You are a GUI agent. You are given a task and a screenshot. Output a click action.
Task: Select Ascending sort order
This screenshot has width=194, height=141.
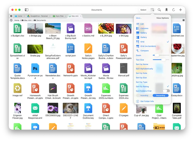point(144,96)
